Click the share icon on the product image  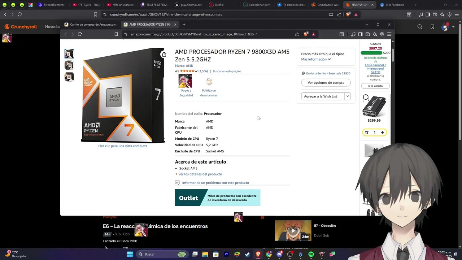pyautogui.click(x=164, y=54)
